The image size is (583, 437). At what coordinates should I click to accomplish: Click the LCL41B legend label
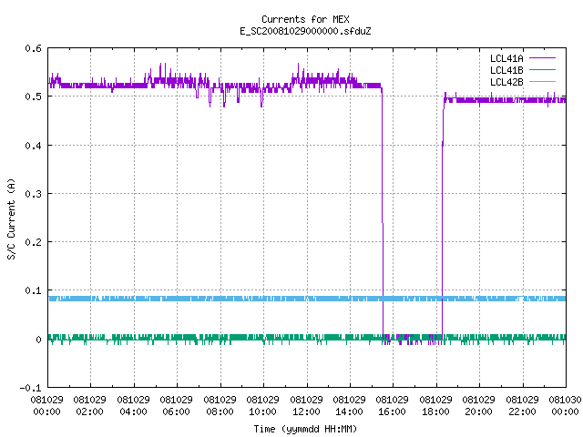[x=506, y=70]
